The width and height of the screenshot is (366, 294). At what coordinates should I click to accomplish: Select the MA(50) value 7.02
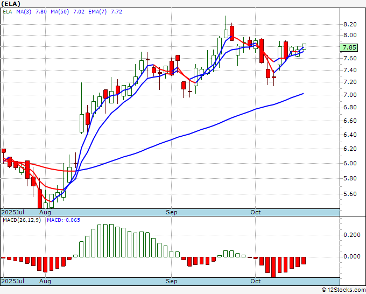click(x=79, y=12)
